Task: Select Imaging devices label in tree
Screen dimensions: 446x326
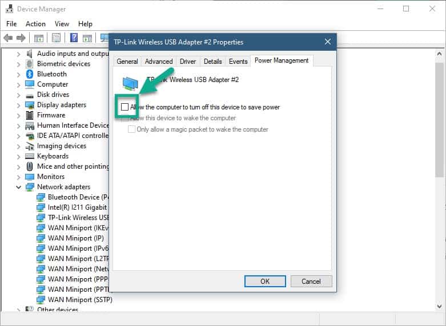Action: [62, 146]
